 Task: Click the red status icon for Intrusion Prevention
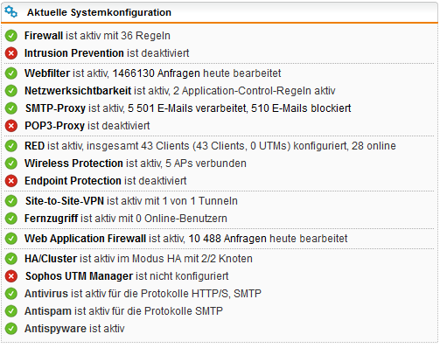[11, 53]
